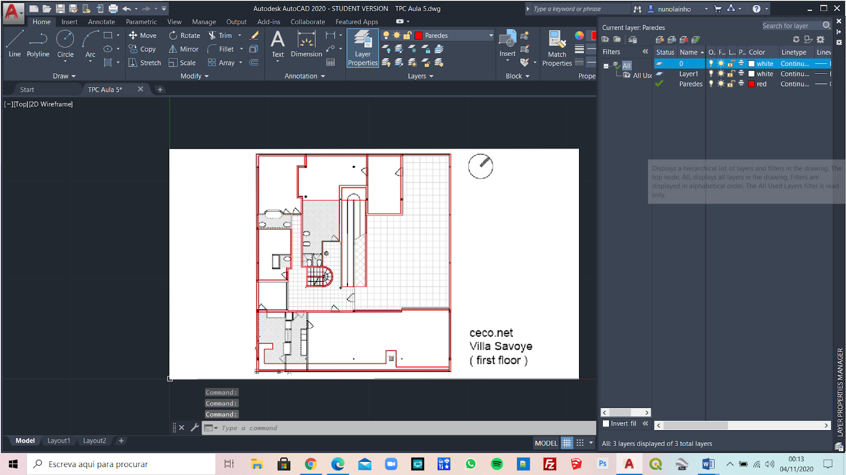
Task: Click the MODEL status bar button
Action: pos(546,443)
